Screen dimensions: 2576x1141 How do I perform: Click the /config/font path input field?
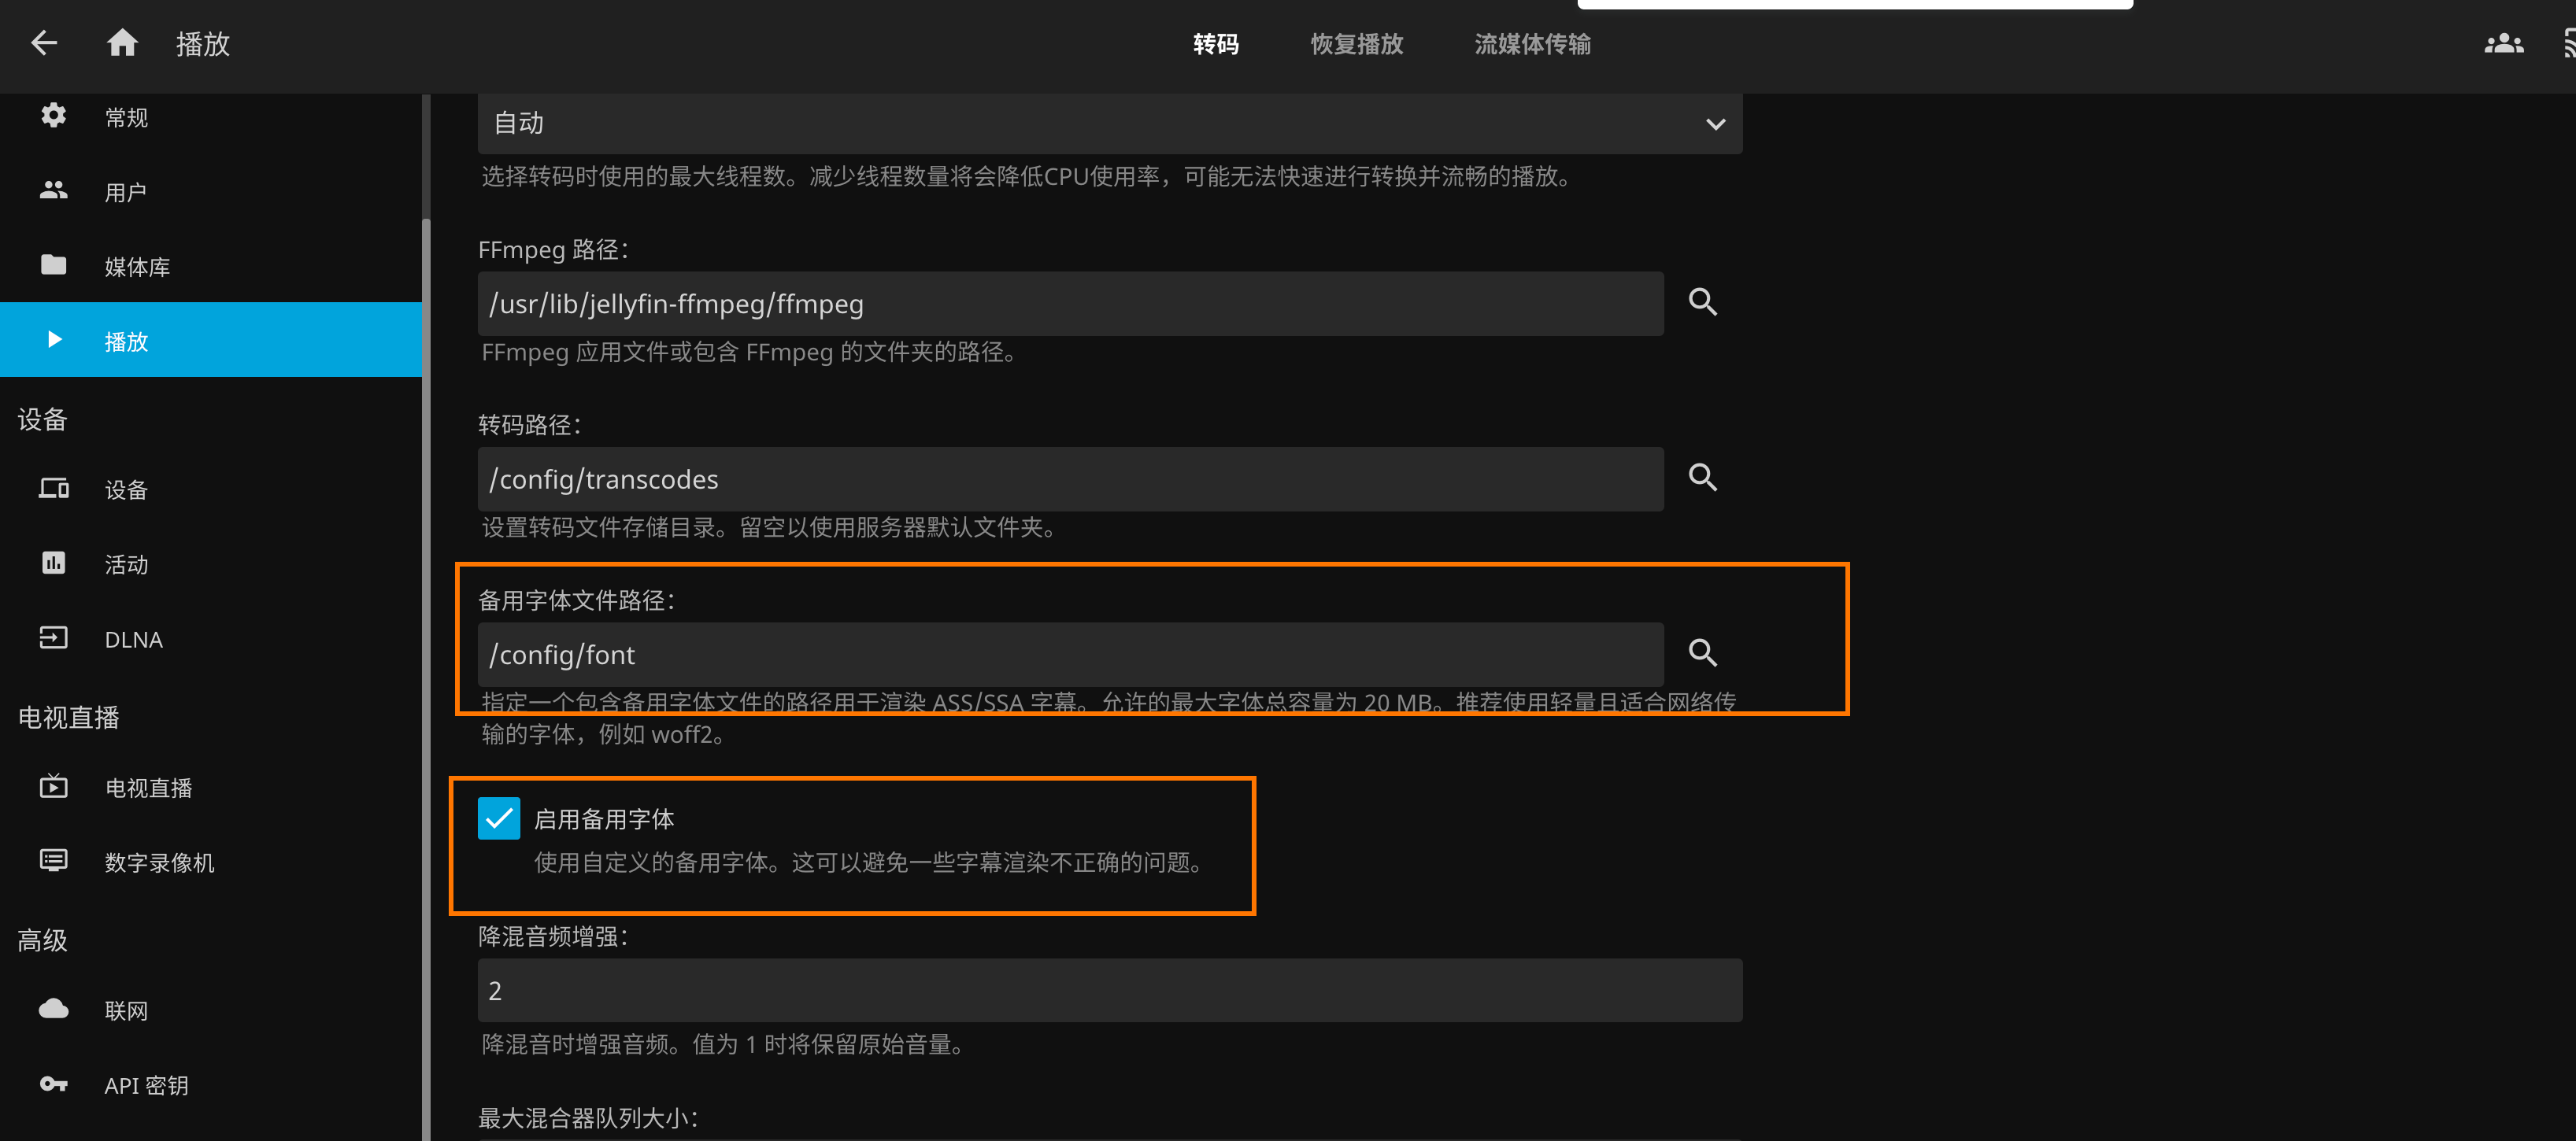[1070, 655]
